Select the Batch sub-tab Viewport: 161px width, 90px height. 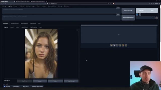point(41,27)
